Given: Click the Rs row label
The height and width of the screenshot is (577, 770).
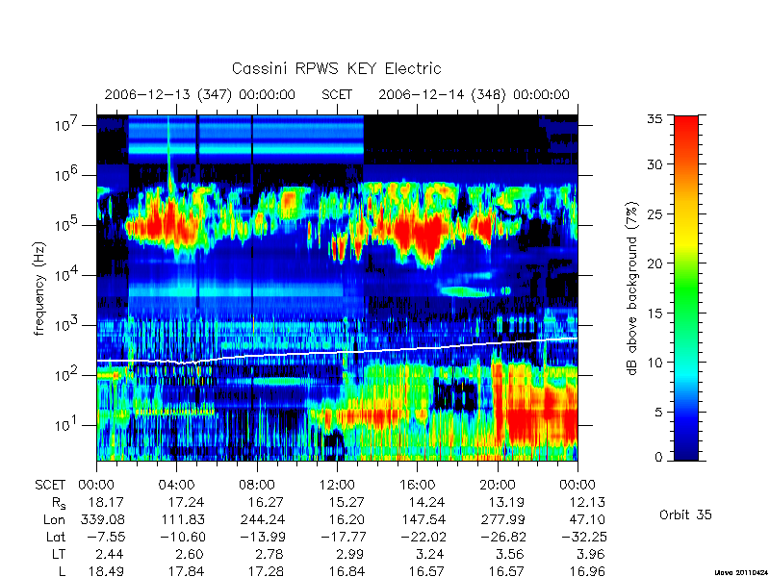Looking at the screenshot, I should click(x=59, y=503).
